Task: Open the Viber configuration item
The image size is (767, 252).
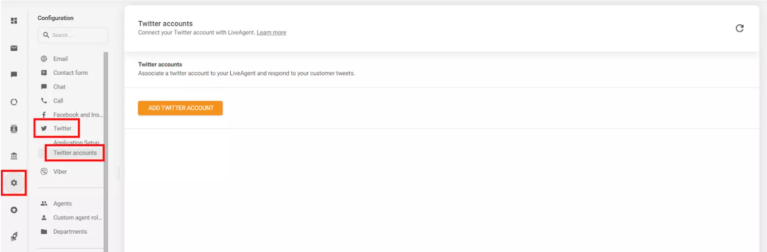Action: tap(60, 172)
